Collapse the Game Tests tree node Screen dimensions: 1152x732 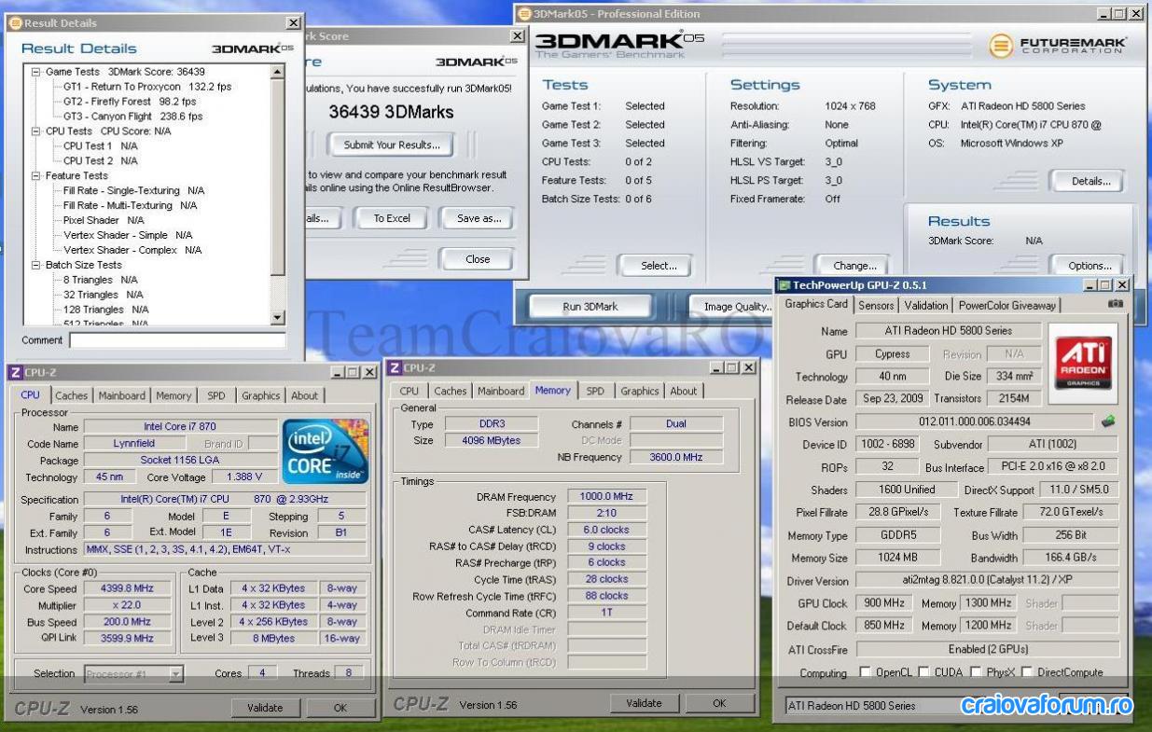tap(36, 72)
